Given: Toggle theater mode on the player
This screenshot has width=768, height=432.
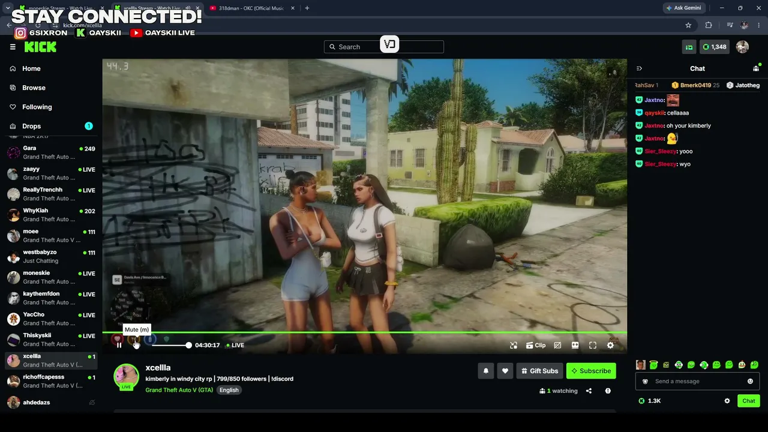Looking at the screenshot, I should tap(575, 345).
